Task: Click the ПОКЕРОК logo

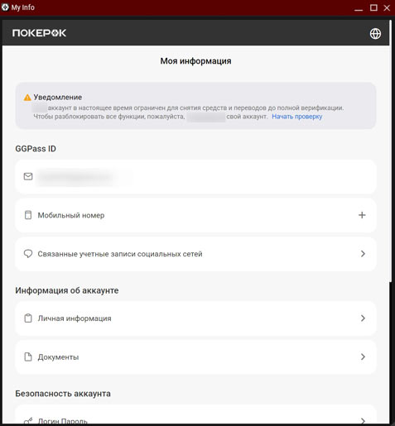Action: (39, 33)
